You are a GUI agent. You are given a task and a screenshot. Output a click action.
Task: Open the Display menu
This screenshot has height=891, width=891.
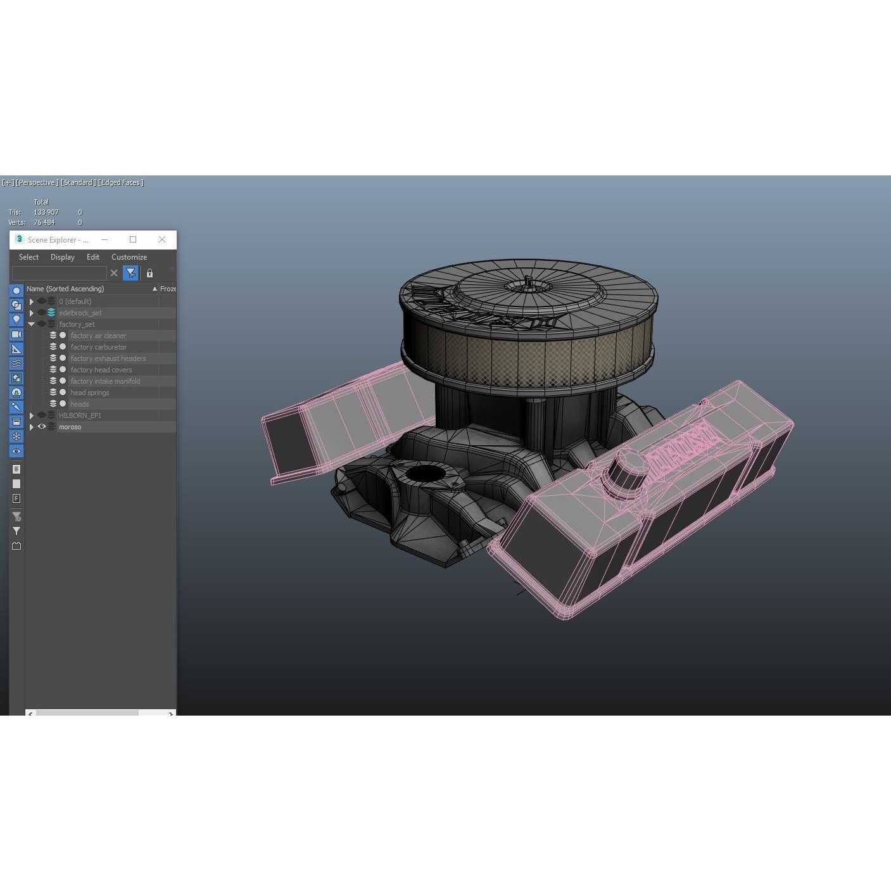62,257
